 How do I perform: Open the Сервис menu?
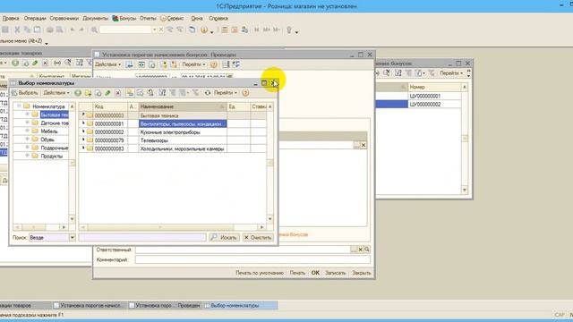pyautogui.click(x=172, y=18)
